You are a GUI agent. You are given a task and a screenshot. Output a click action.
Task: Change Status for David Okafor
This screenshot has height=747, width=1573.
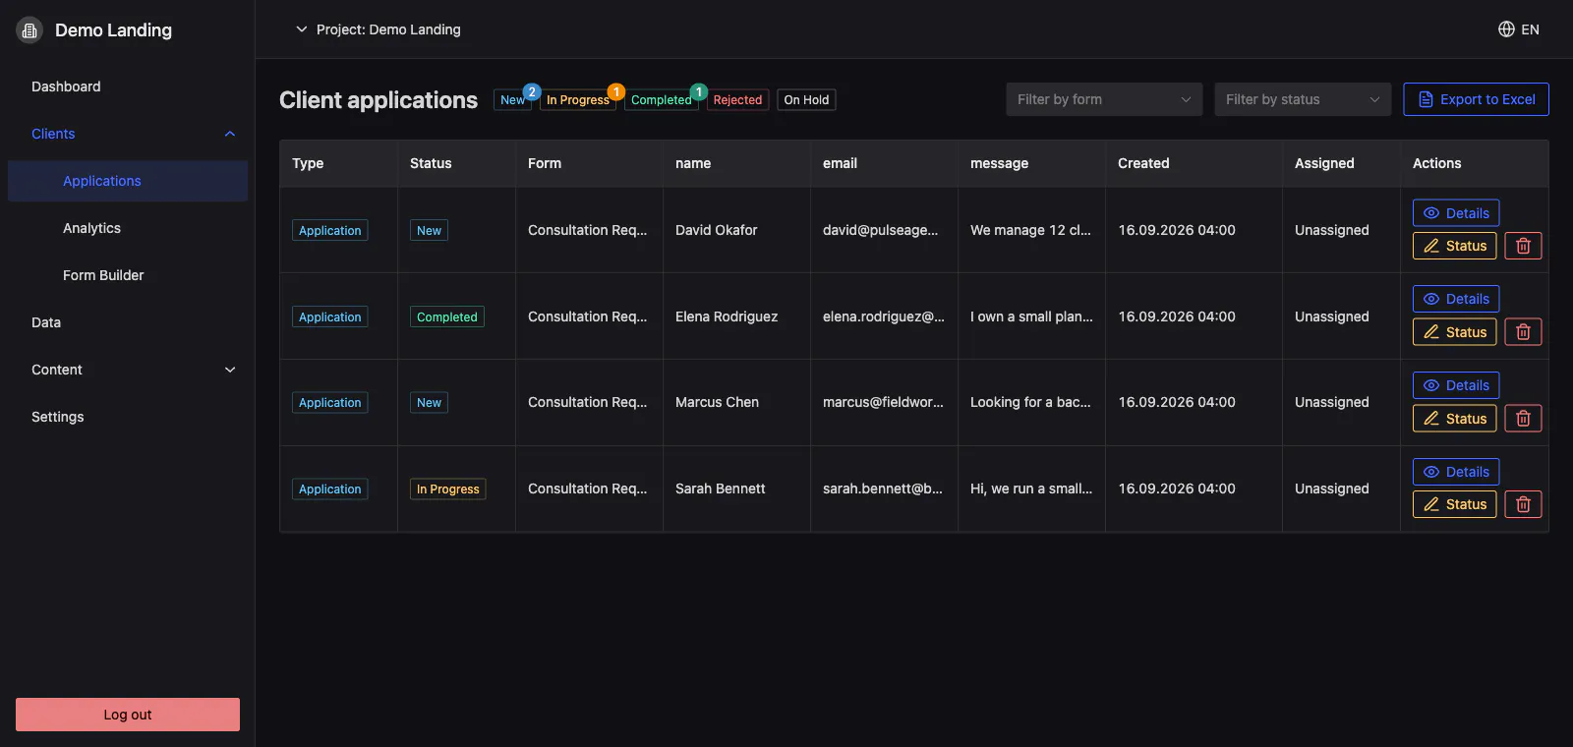click(1455, 246)
